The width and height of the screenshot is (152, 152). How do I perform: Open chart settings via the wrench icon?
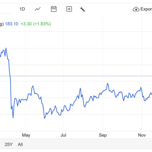coord(82,9)
